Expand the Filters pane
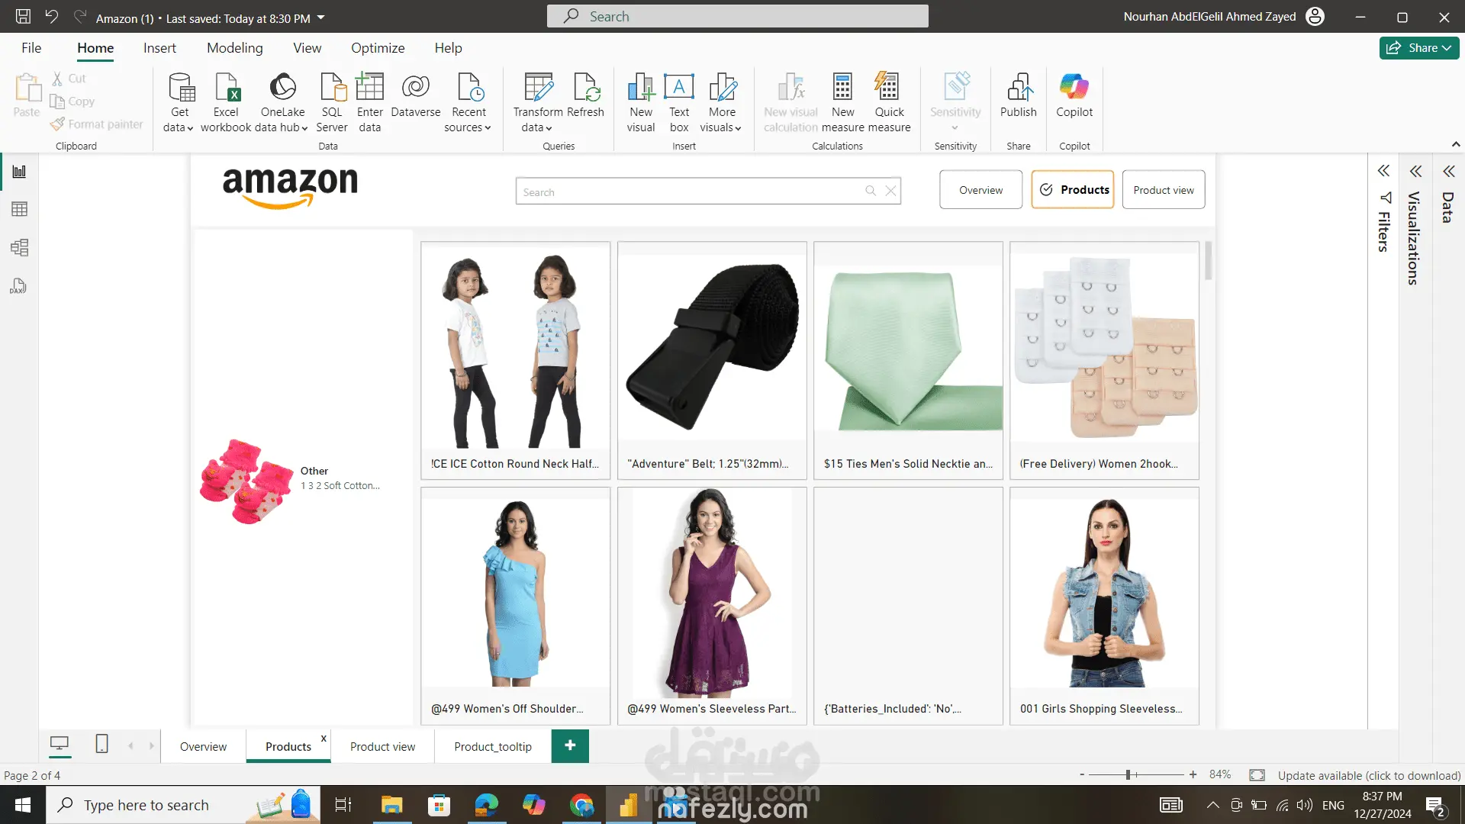 (1383, 171)
